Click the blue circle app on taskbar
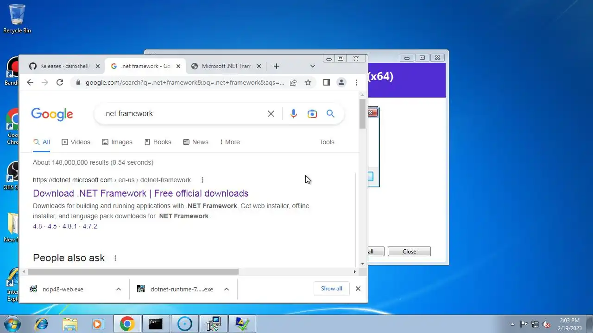 [x=185, y=324]
